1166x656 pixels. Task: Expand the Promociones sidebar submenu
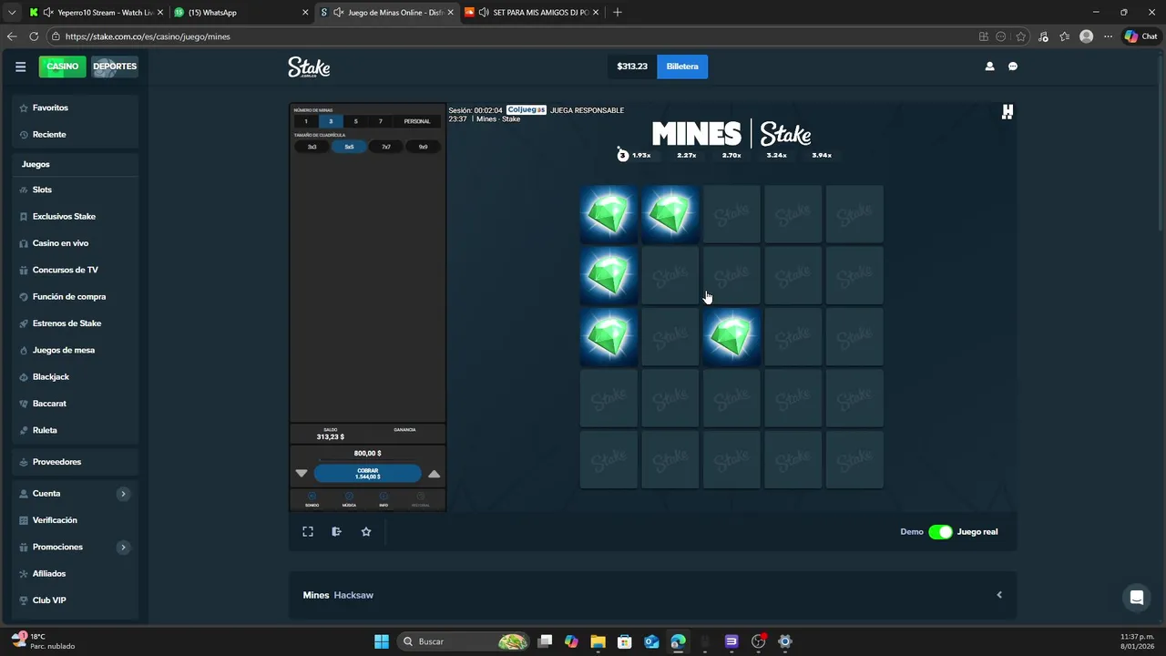tap(123, 548)
